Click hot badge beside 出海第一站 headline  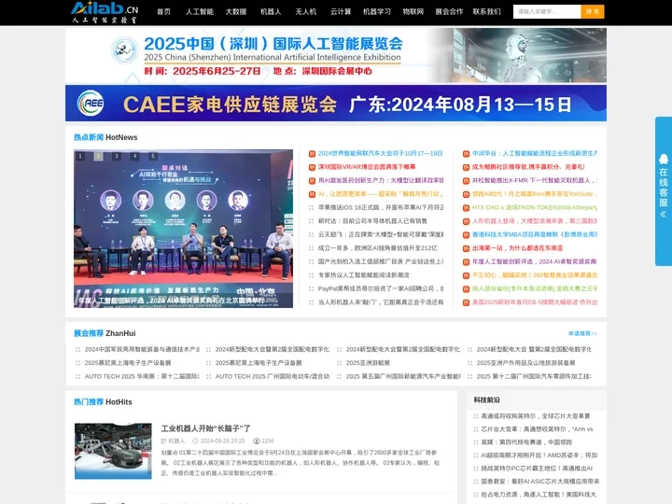(x=466, y=248)
